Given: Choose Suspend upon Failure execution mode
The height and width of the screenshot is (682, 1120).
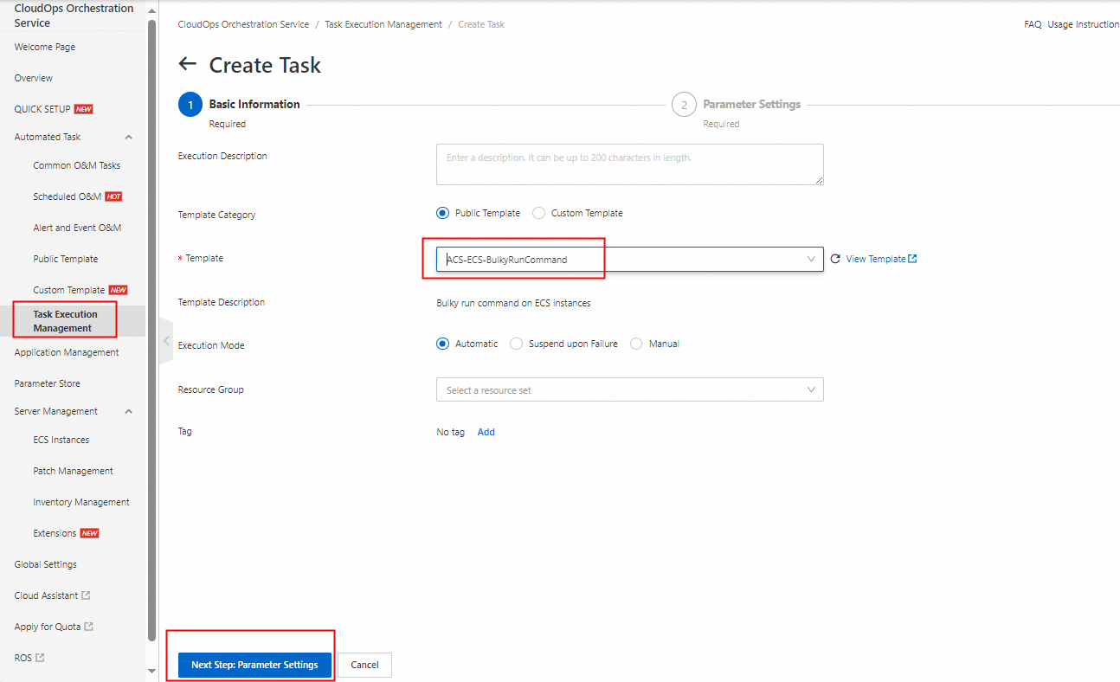Looking at the screenshot, I should point(517,344).
